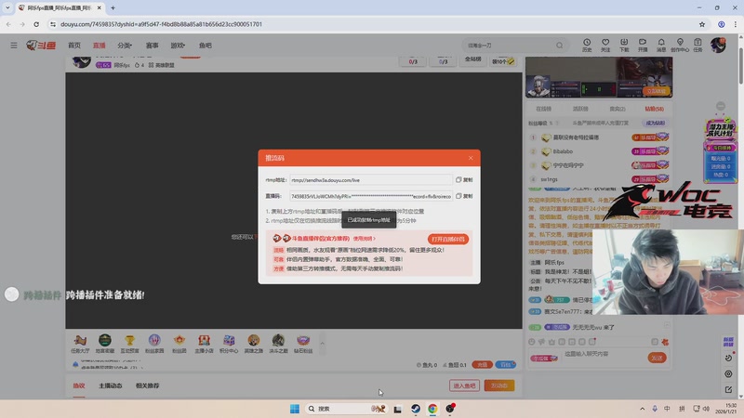Open 直播 in navigation

(100, 46)
